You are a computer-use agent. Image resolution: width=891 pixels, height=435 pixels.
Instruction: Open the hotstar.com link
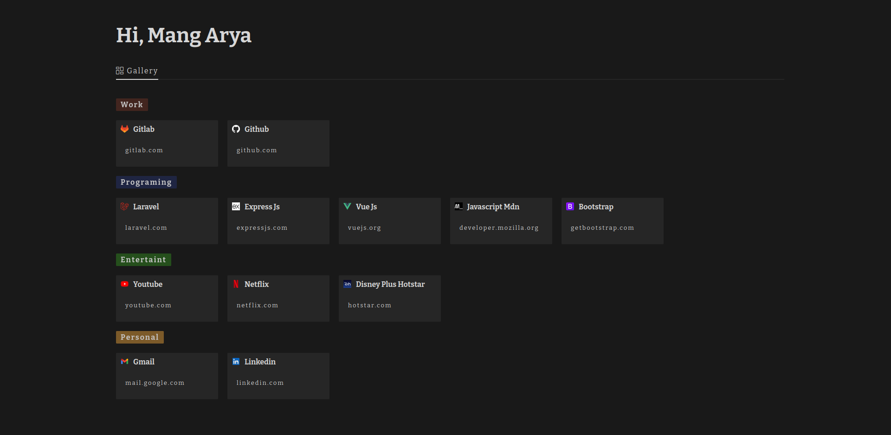(x=369, y=305)
